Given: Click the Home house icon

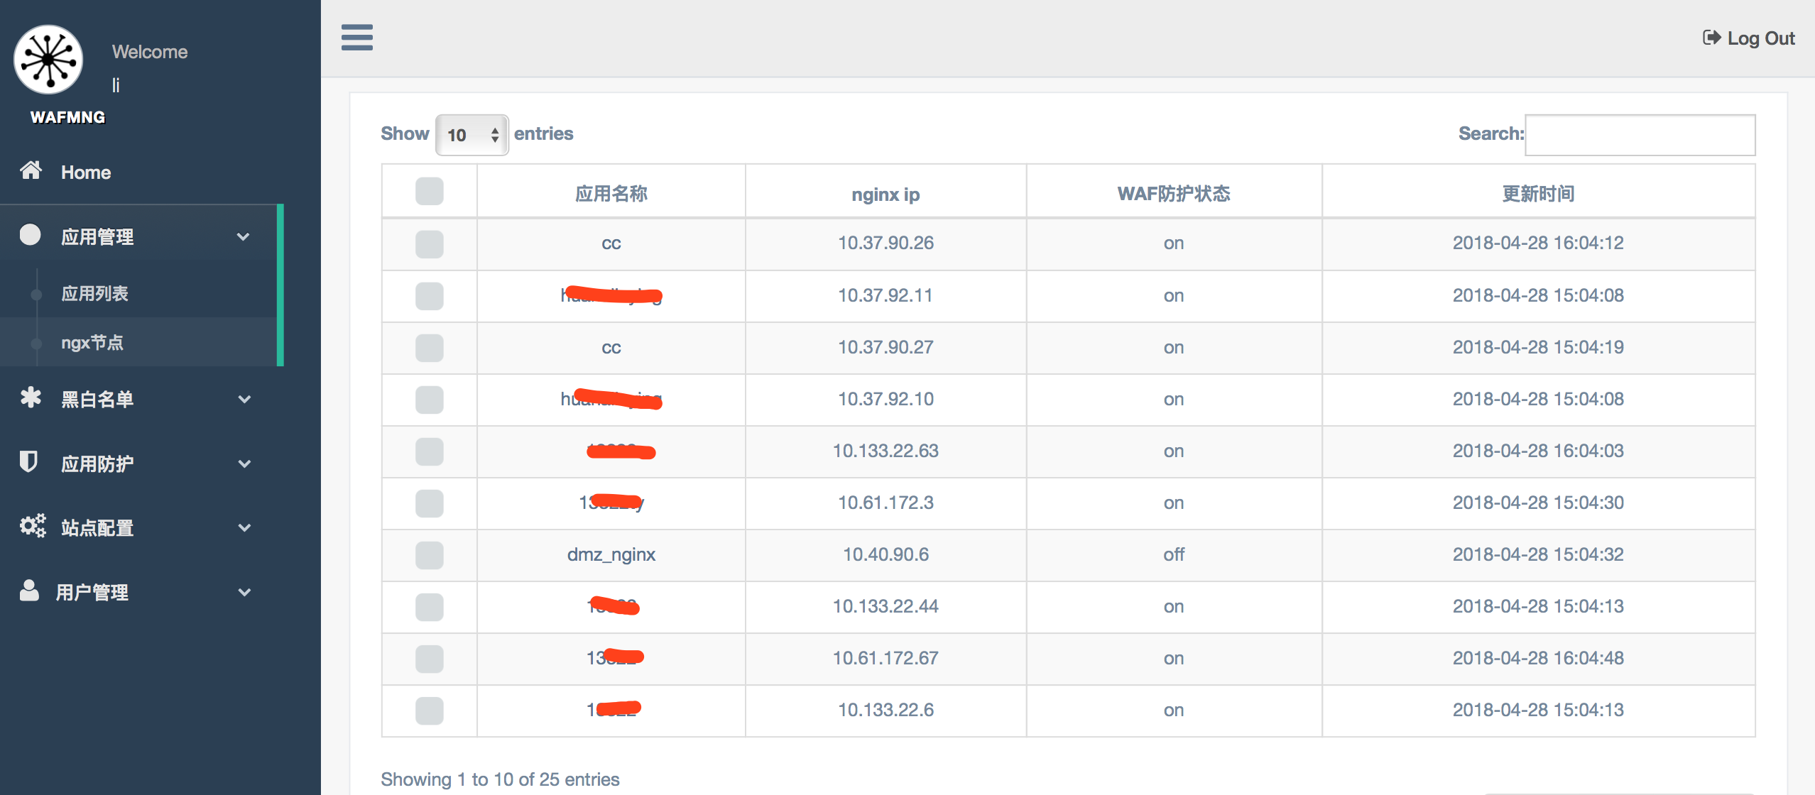Looking at the screenshot, I should tap(31, 170).
